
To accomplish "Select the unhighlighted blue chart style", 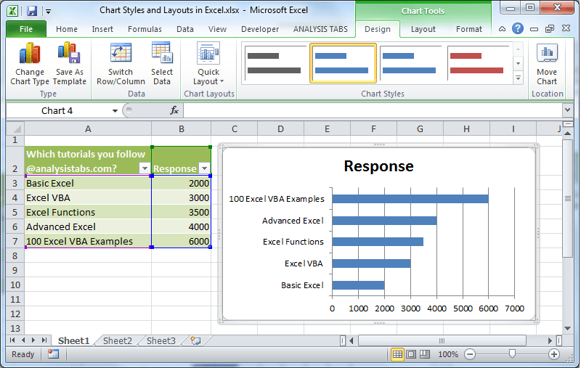I will coord(409,63).
